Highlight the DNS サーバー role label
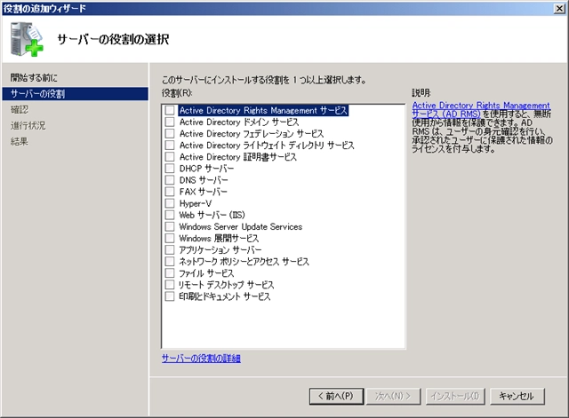The height and width of the screenshot is (418, 569). click(204, 179)
